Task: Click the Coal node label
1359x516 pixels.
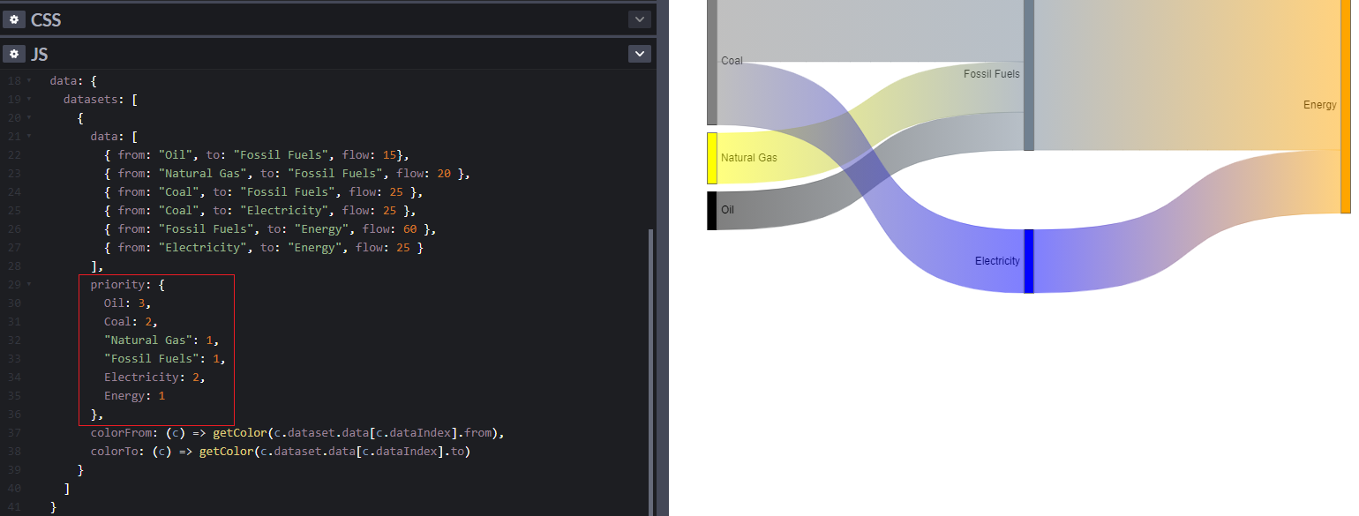Action: coord(732,61)
